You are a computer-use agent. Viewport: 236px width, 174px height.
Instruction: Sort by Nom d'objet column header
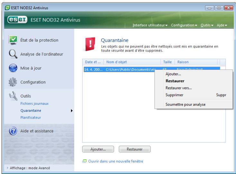point(132,62)
